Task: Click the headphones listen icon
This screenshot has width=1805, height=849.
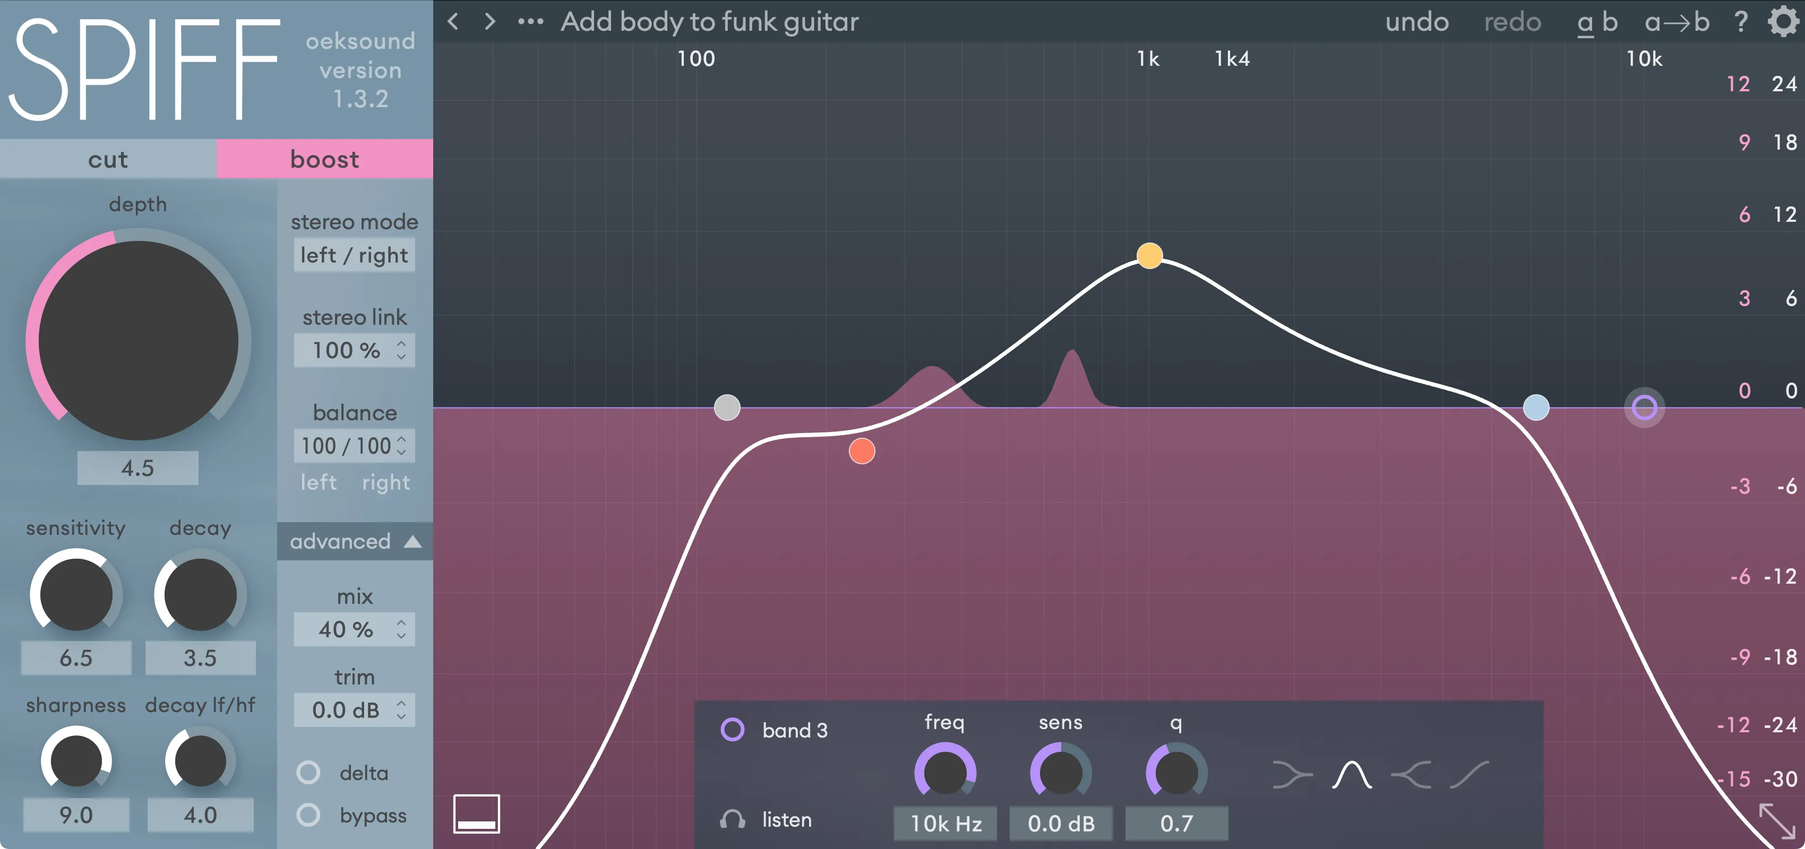Action: (732, 820)
